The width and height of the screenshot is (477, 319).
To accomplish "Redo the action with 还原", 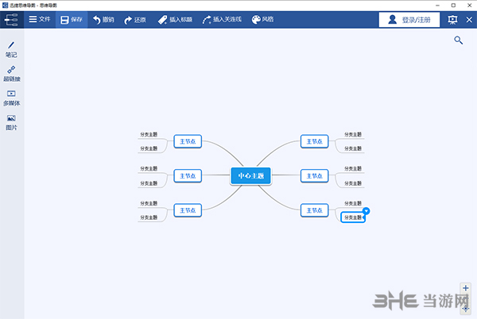I will [x=135, y=20].
